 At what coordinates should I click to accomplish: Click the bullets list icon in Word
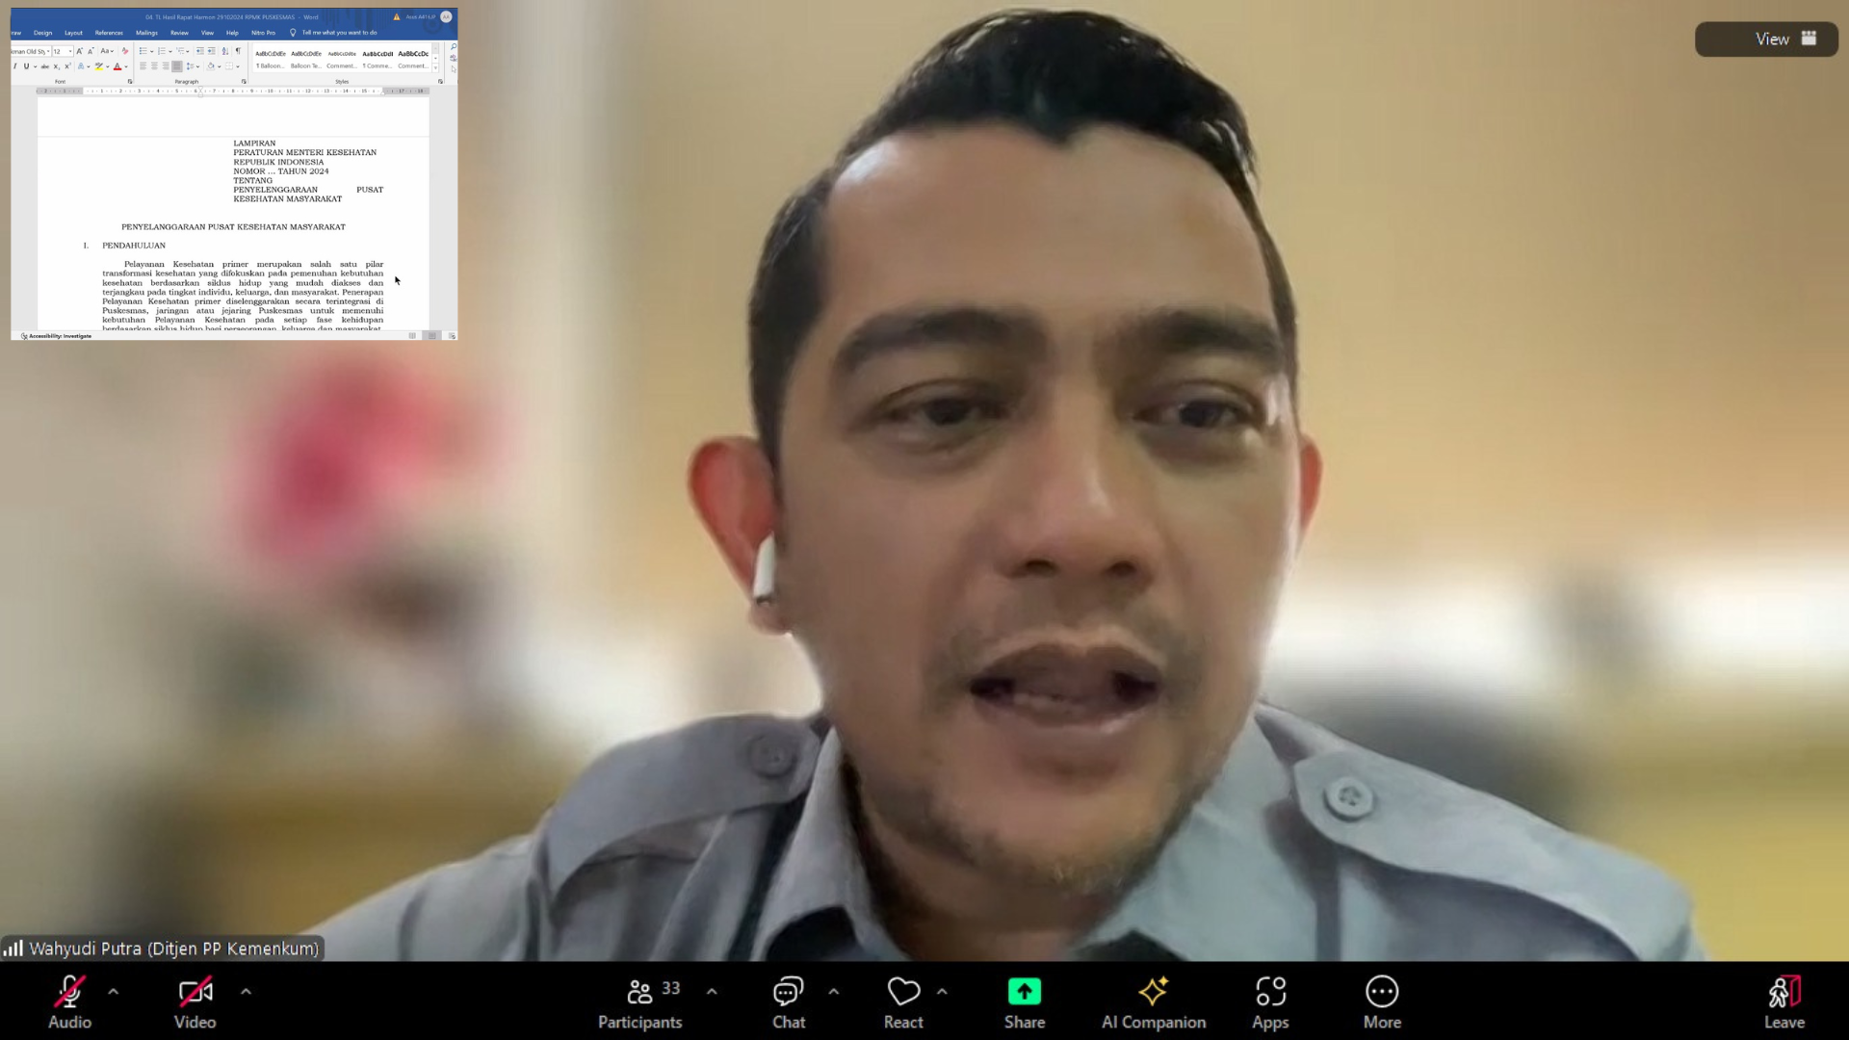[143, 51]
